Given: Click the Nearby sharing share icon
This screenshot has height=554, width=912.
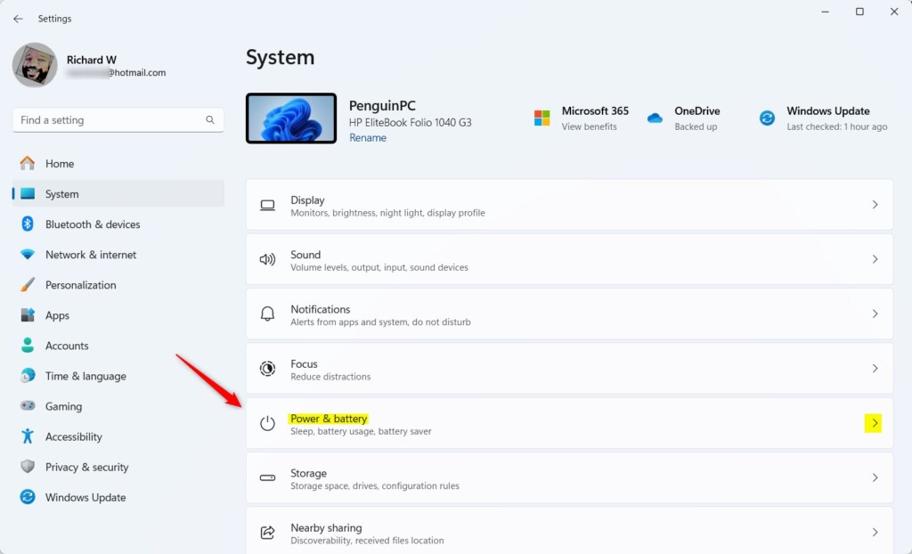Looking at the screenshot, I should point(267,533).
